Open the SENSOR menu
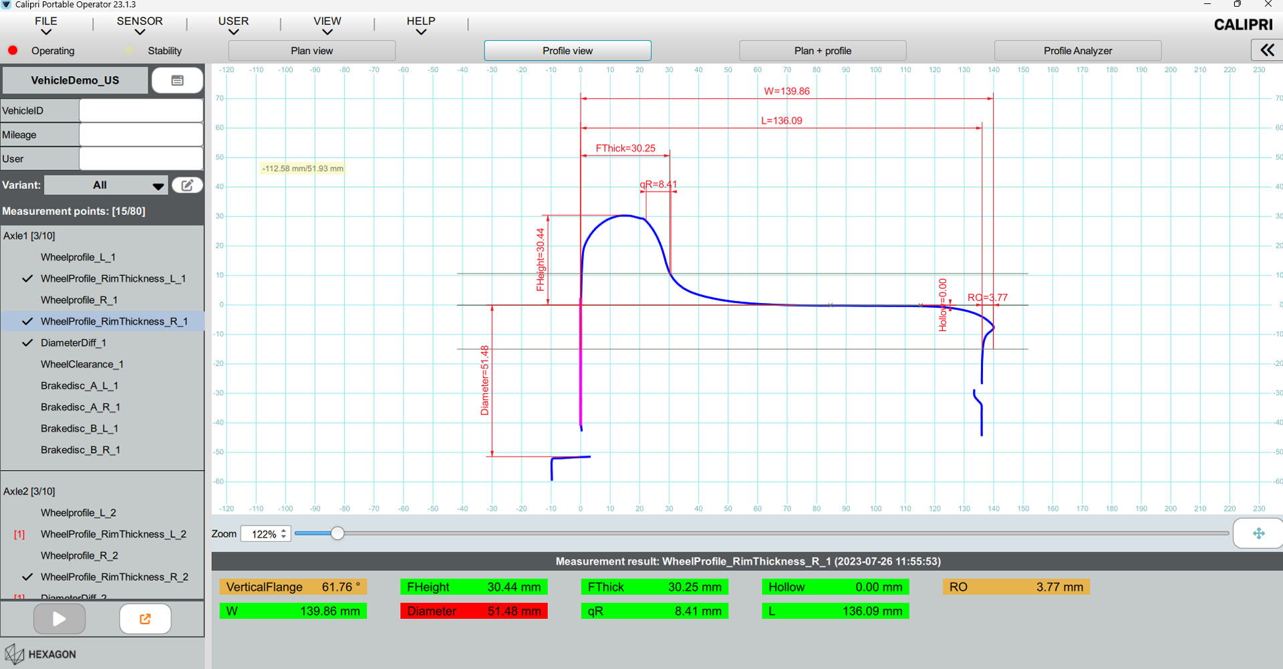This screenshot has width=1283, height=669. click(x=140, y=25)
